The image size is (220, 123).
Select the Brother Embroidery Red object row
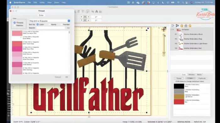coord(192,48)
